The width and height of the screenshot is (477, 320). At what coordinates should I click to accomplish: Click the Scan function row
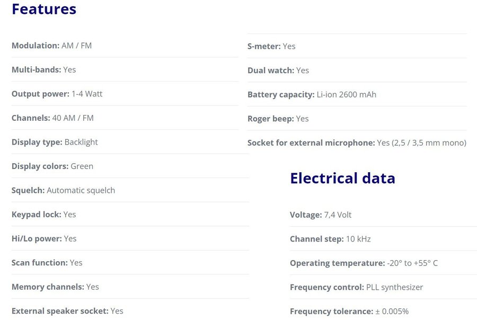(x=47, y=262)
